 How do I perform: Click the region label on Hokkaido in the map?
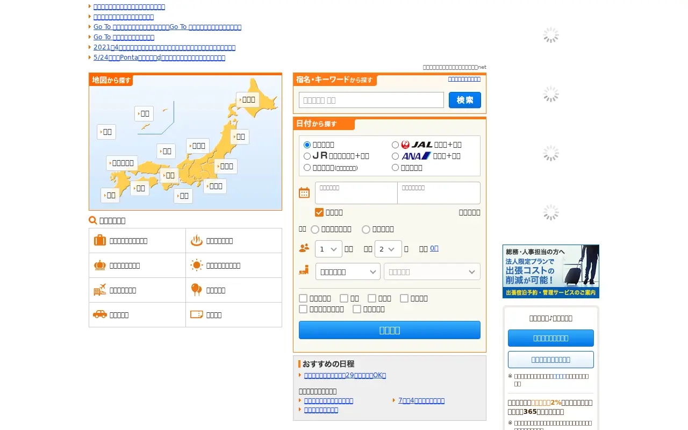coord(248,99)
